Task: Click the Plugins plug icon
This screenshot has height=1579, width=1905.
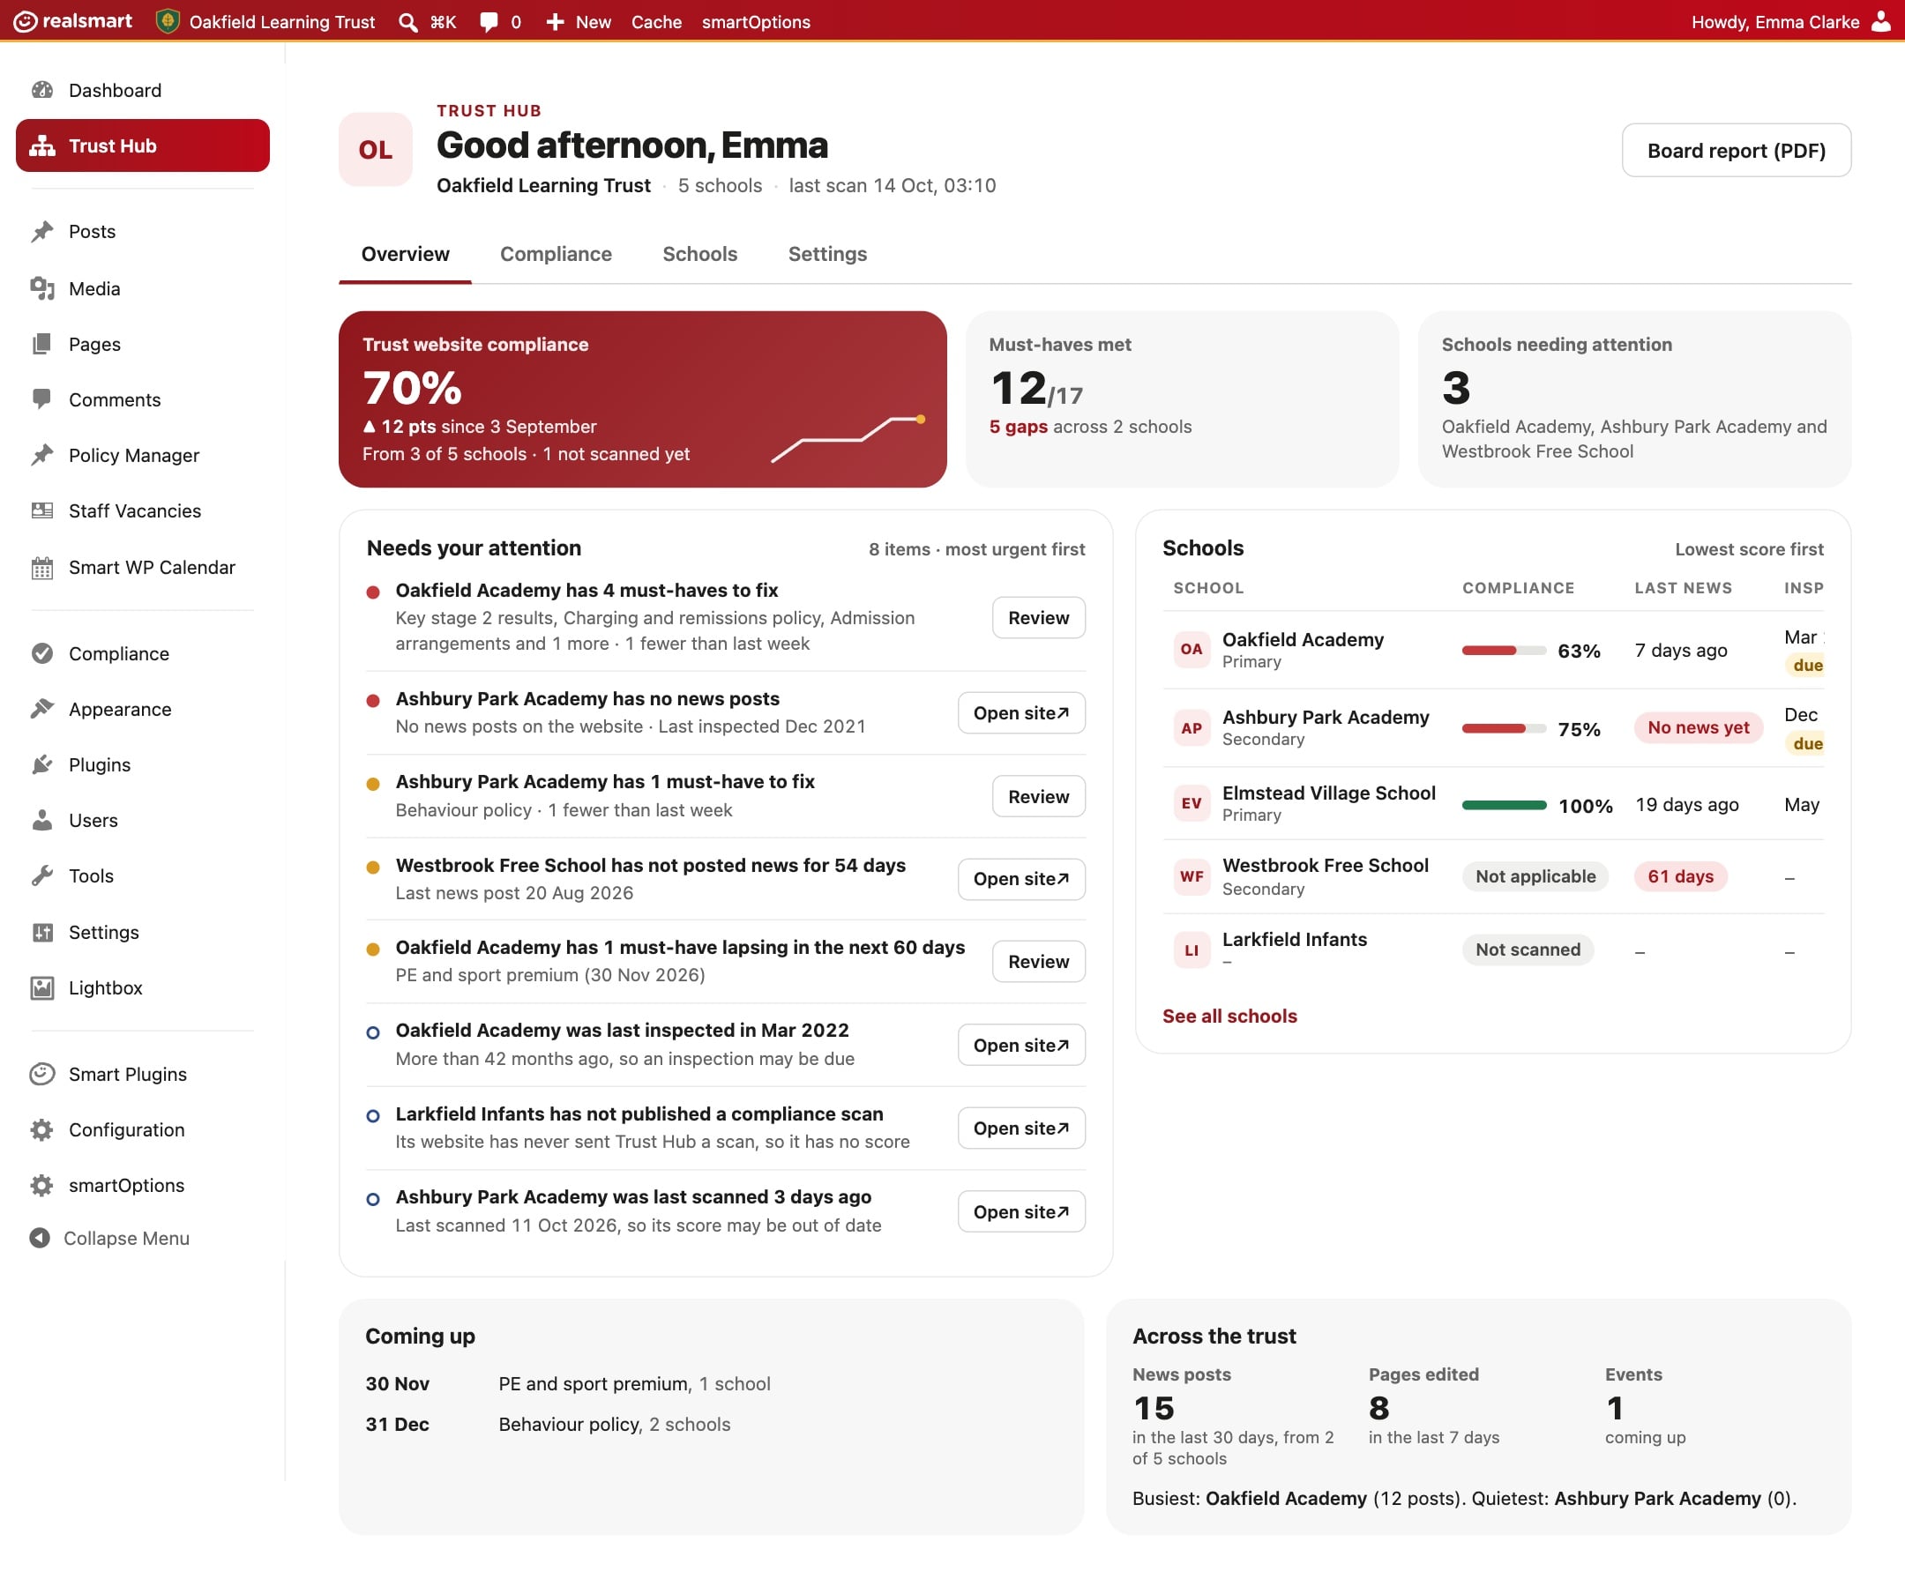Action: [41, 764]
